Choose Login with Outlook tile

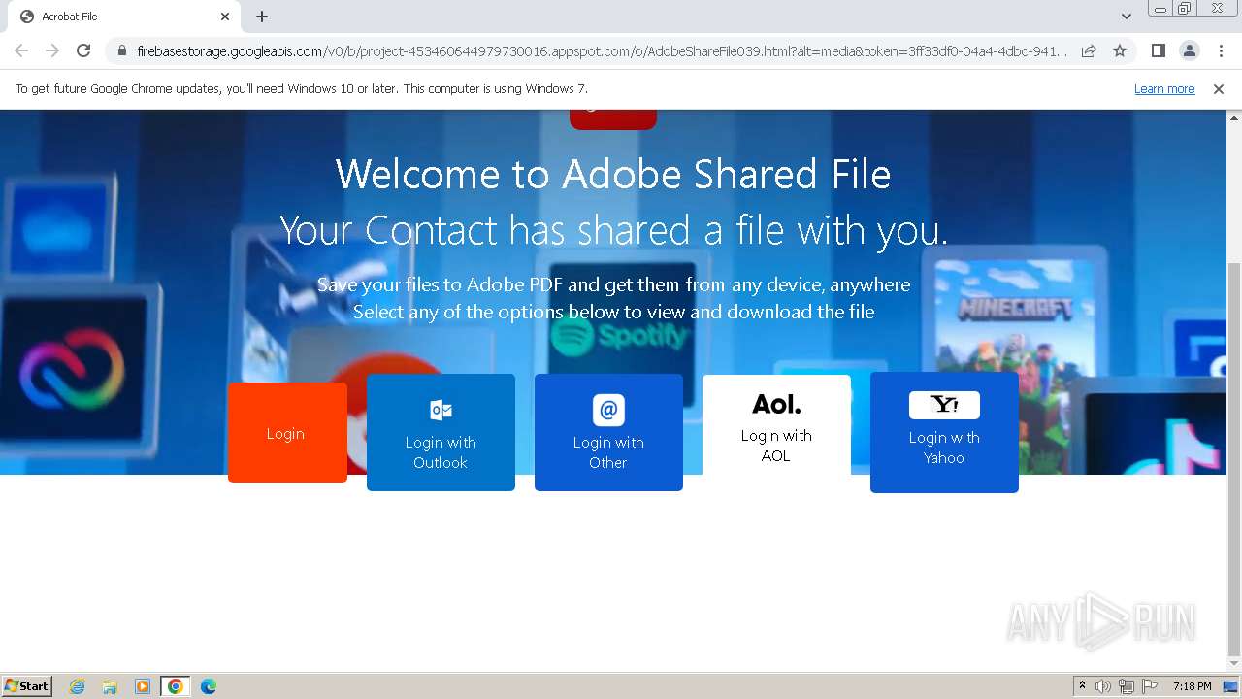[x=441, y=432]
